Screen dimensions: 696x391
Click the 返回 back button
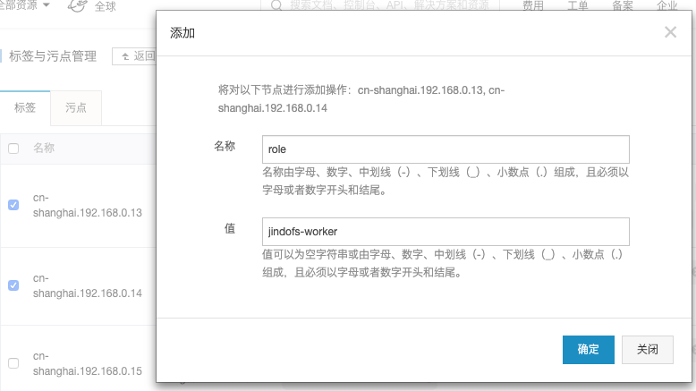click(x=136, y=56)
